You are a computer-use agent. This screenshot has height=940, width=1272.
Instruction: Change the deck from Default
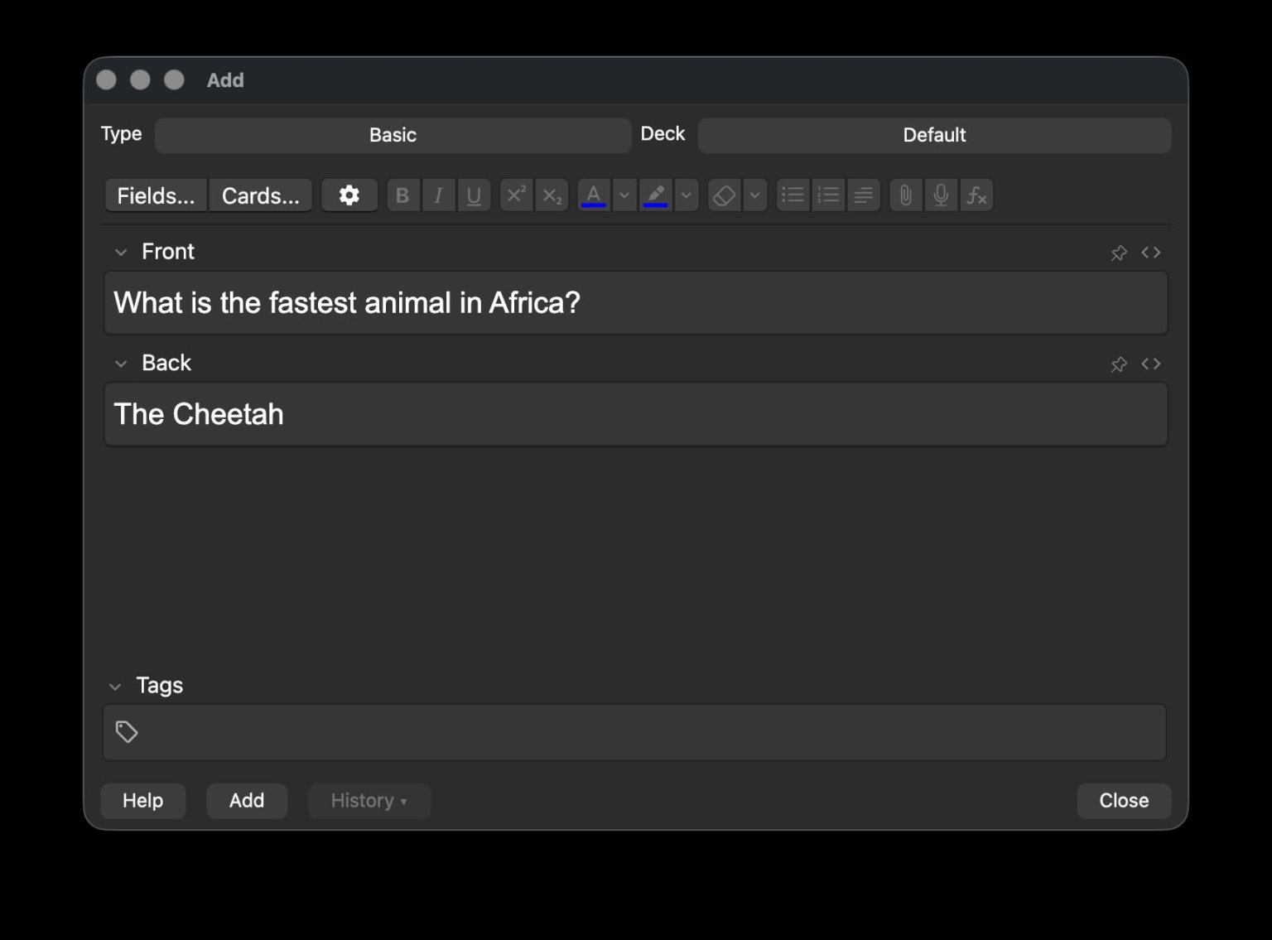click(934, 135)
